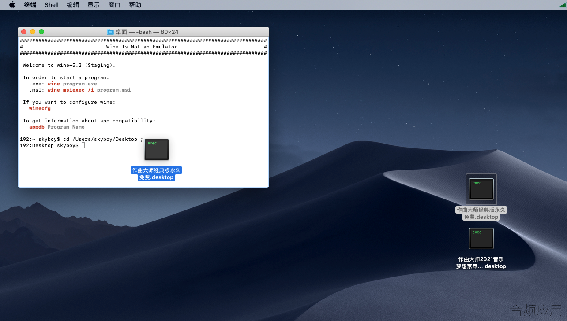This screenshot has height=321, width=567.
Task: Click the file name '作曲大师2021音乐梦想家苹….desktop'
Action: 481,262
